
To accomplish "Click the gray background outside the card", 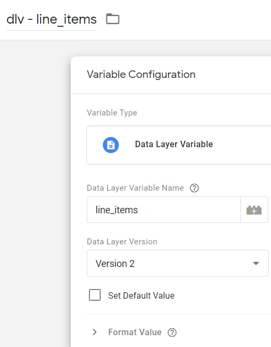I will (x=35, y=177).
